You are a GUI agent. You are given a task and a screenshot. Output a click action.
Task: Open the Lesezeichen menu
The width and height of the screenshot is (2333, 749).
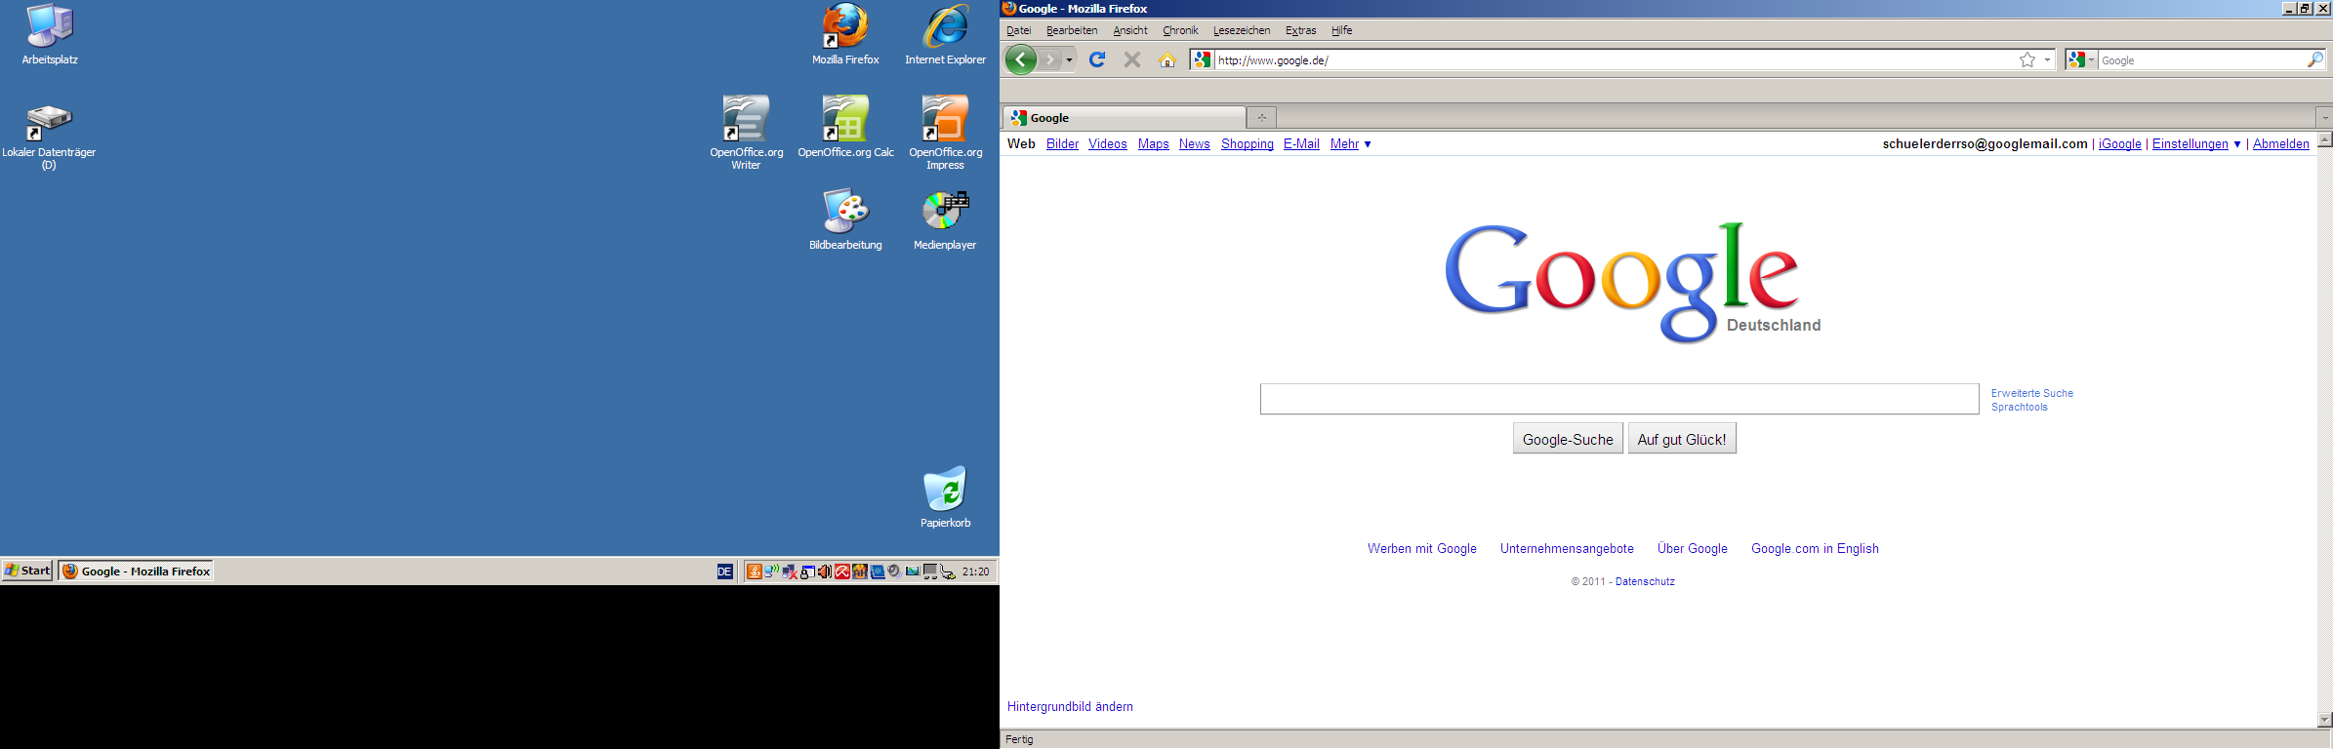click(x=1241, y=30)
